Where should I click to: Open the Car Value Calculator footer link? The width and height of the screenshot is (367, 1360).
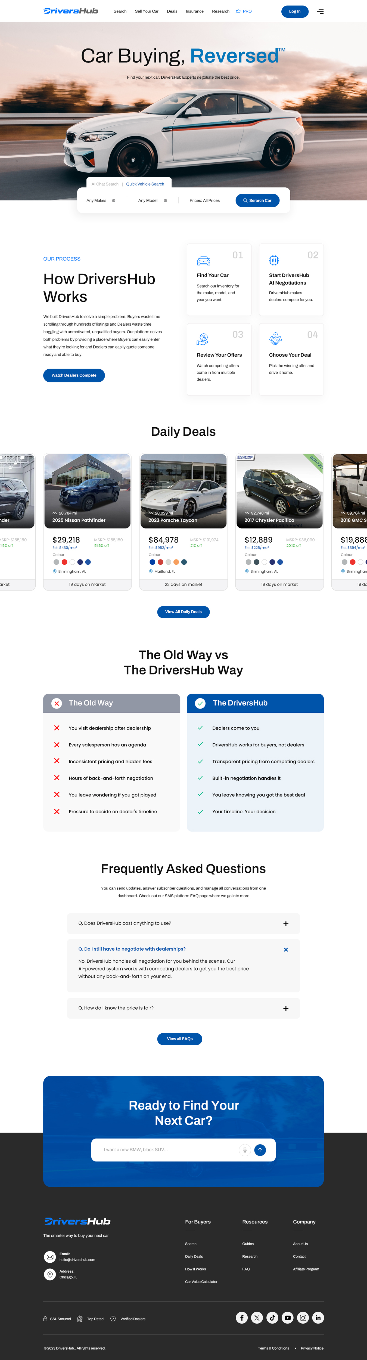tap(201, 1281)
